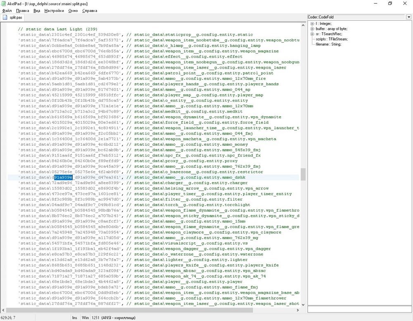
Task: Open the Правка menu
Action: [22, 10]
